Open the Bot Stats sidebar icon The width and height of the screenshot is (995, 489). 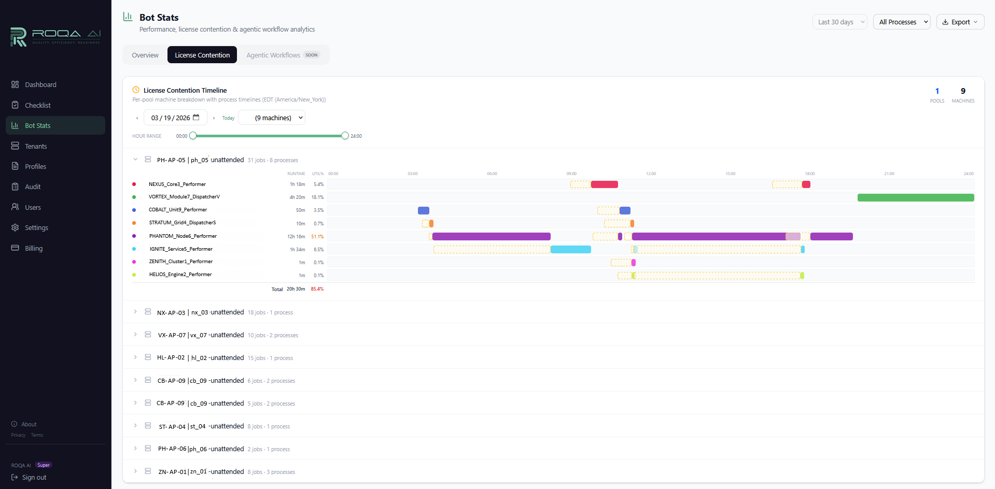click(x=16, y=125)
